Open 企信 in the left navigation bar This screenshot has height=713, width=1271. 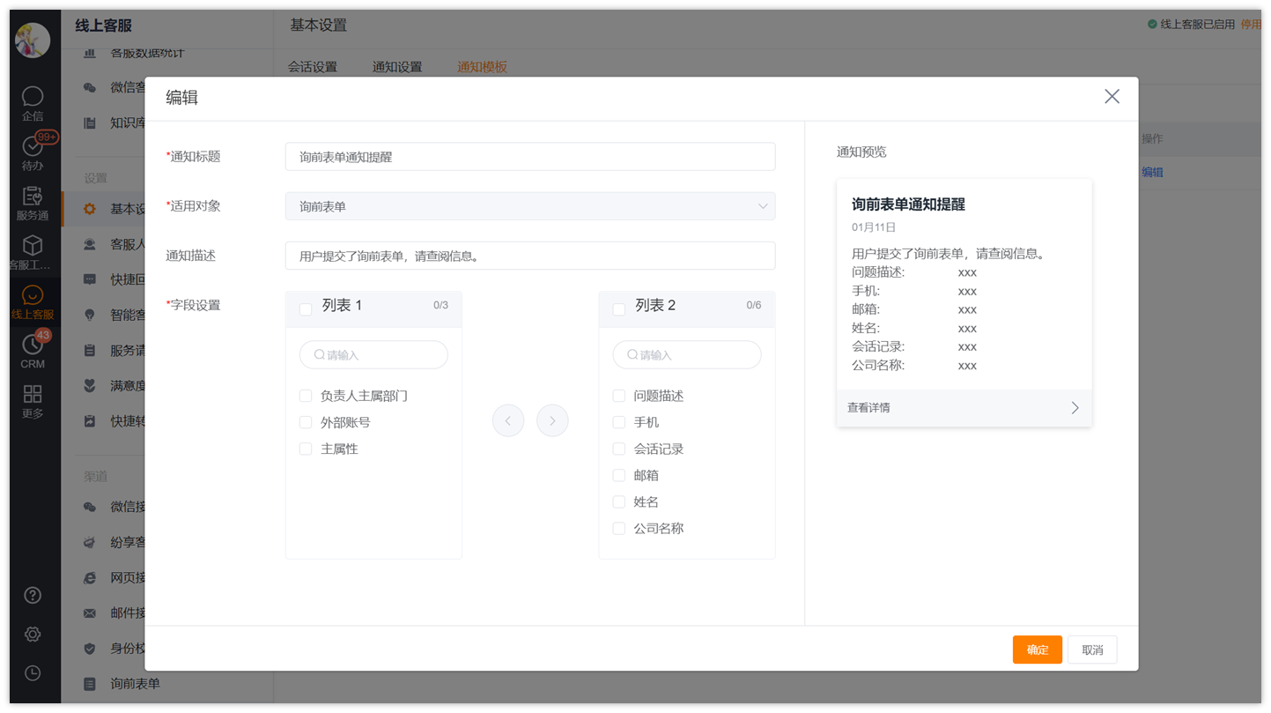33,103
